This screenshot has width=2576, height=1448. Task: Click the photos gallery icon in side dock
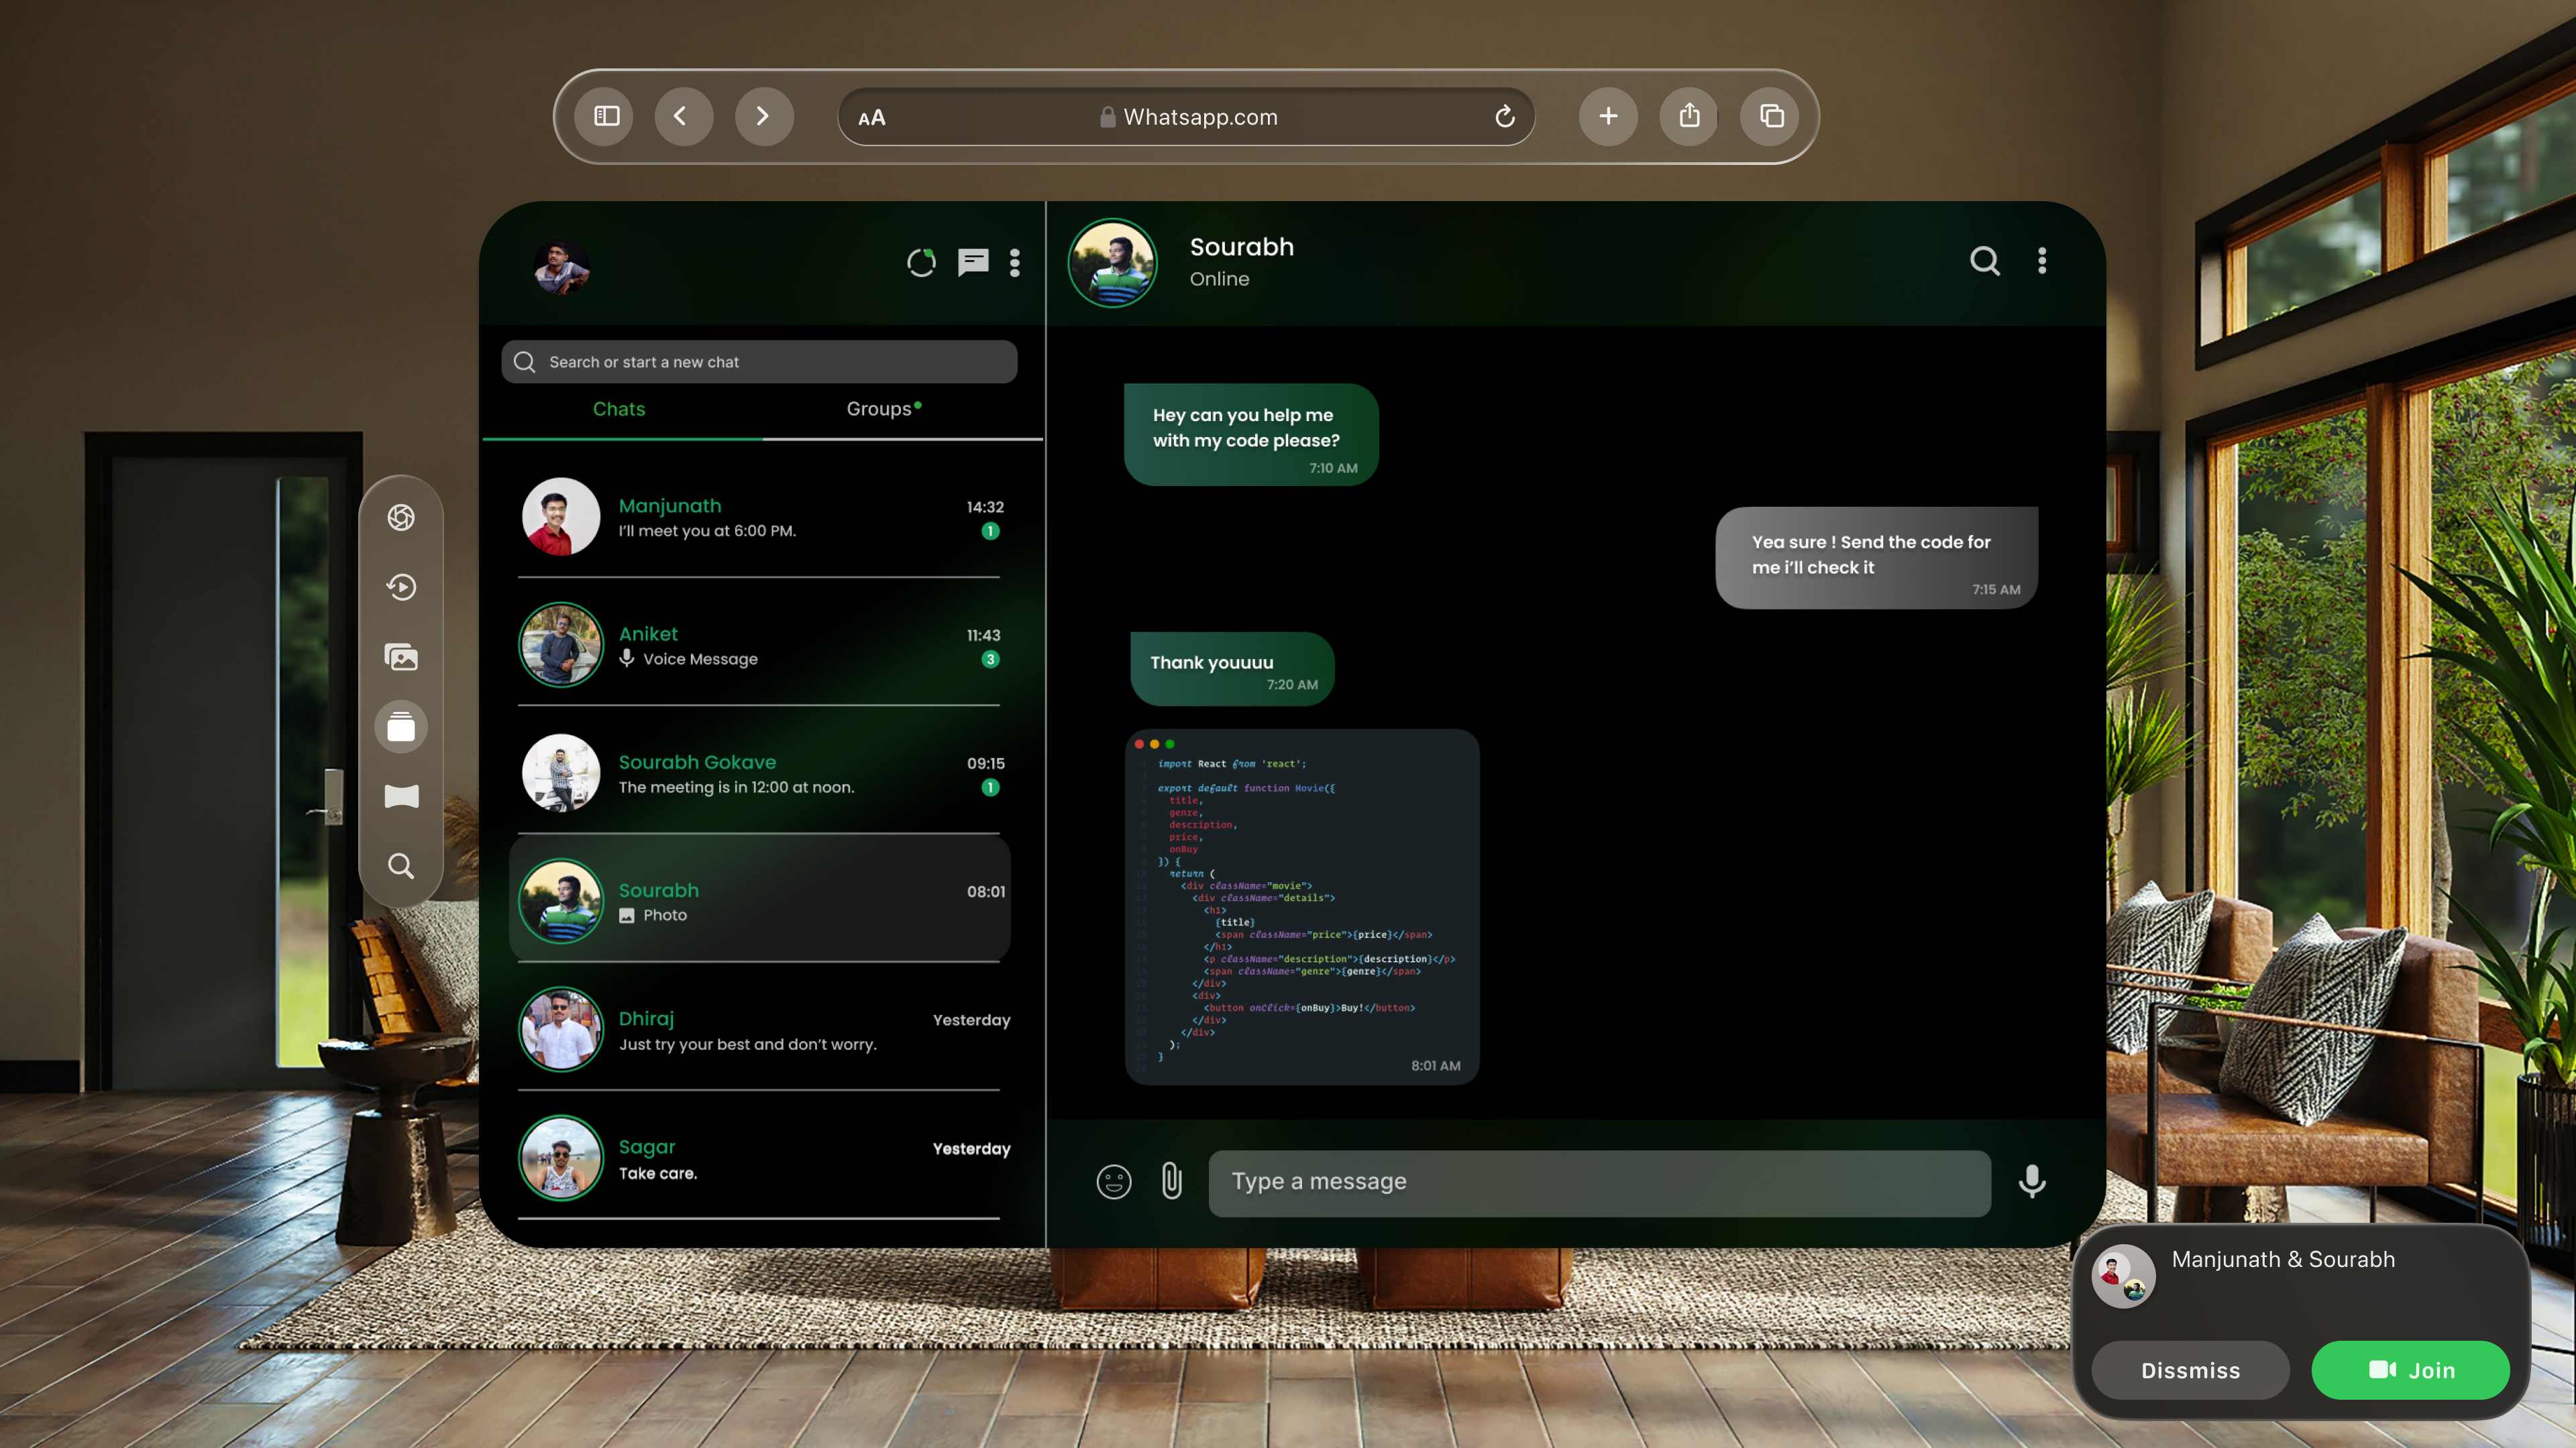tap(401, 656)
